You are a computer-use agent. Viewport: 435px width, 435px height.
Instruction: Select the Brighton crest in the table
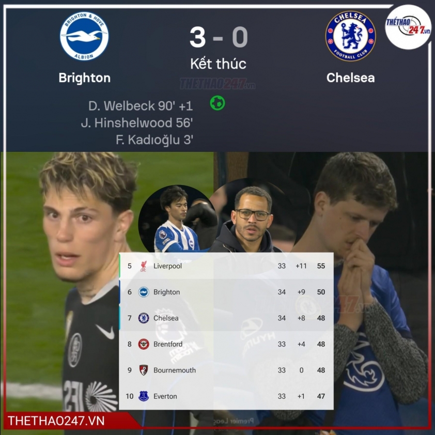[x=144, y=292]
